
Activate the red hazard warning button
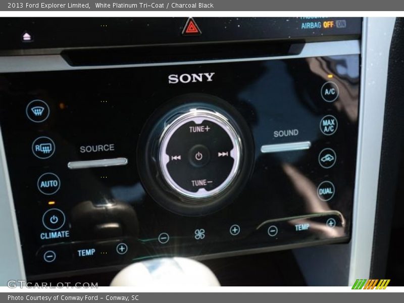191,27
